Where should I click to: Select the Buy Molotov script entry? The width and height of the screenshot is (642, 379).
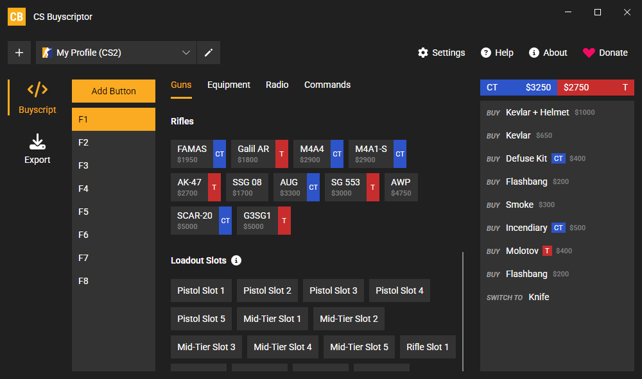[557, 251]
